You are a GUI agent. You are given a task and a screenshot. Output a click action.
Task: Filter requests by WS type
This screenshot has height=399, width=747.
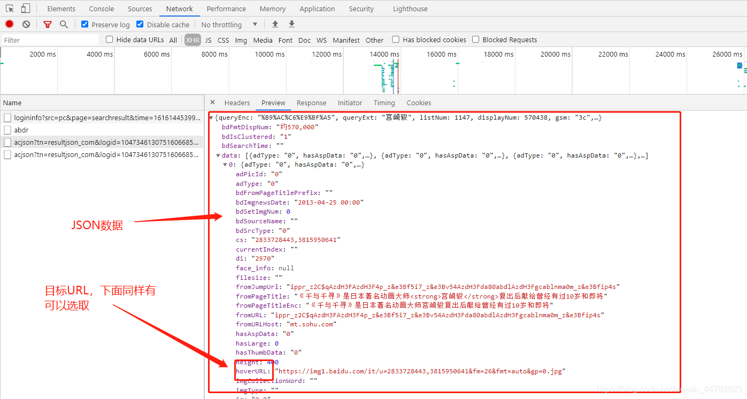point(321,40)
